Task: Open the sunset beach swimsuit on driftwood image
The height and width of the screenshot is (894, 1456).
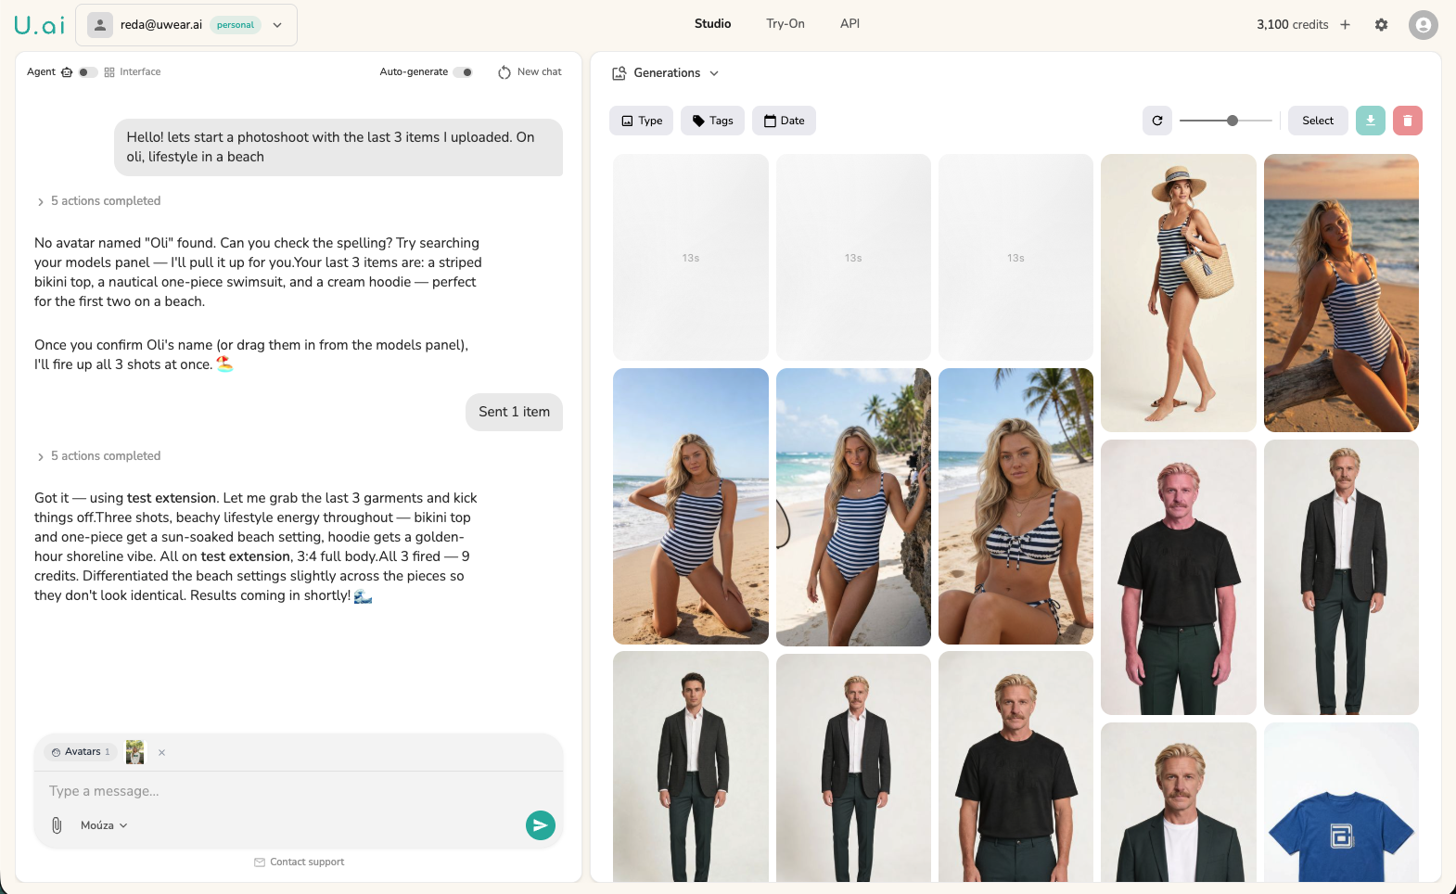Action: (x=1341, y=293)
